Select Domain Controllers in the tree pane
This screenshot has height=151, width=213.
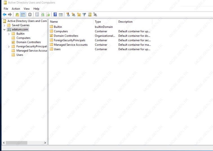28,42
